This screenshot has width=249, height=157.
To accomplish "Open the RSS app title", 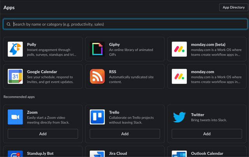I will 112,72.
